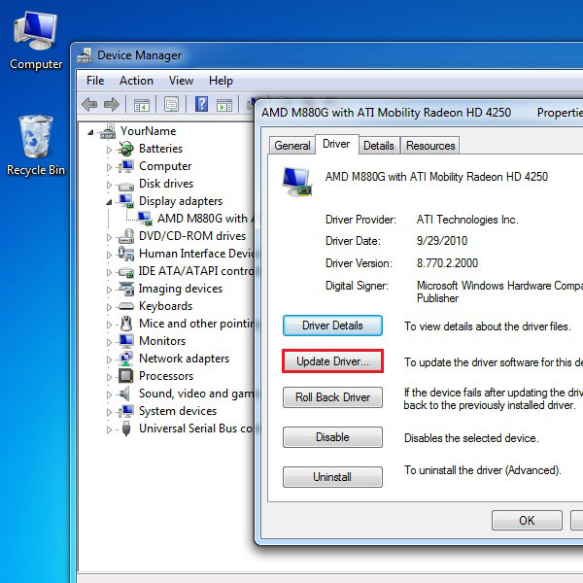The width and height of the screenshot is (583, 583).
Task: Open the Computer desktop icon
Action: (x=36, y=40)
